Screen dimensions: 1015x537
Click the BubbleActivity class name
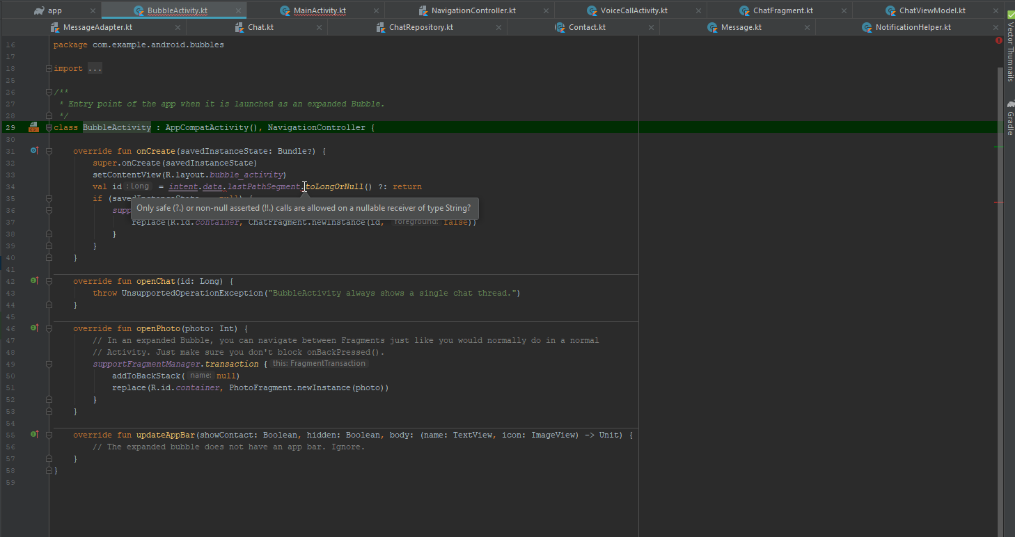117,127
